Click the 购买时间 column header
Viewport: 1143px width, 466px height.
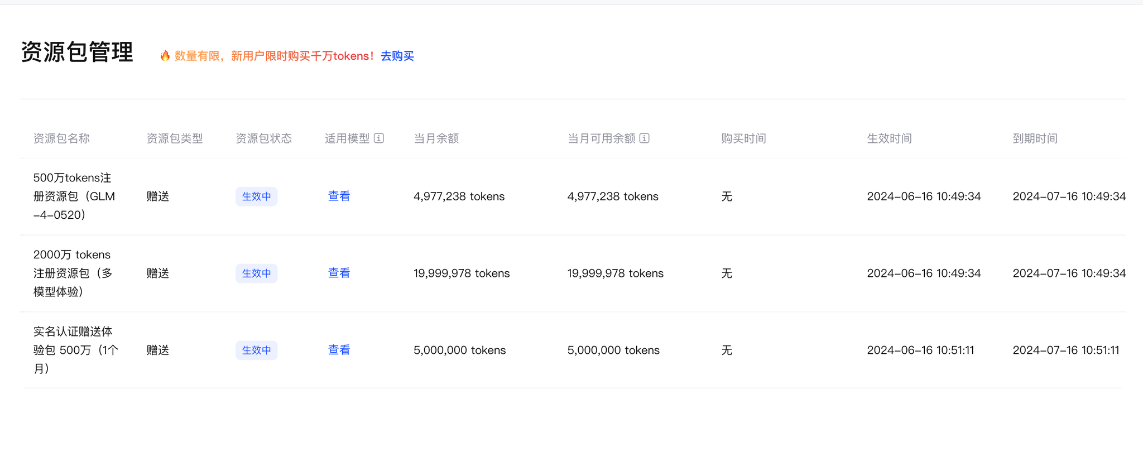point(743,138)
